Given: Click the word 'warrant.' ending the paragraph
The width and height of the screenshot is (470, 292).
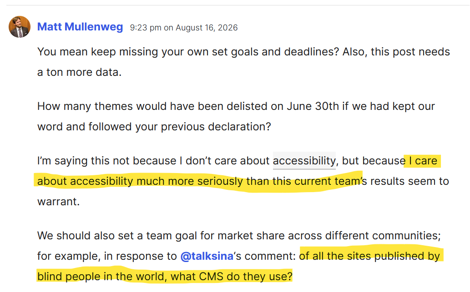Looking at the screenshot, I should pos(58,202).
